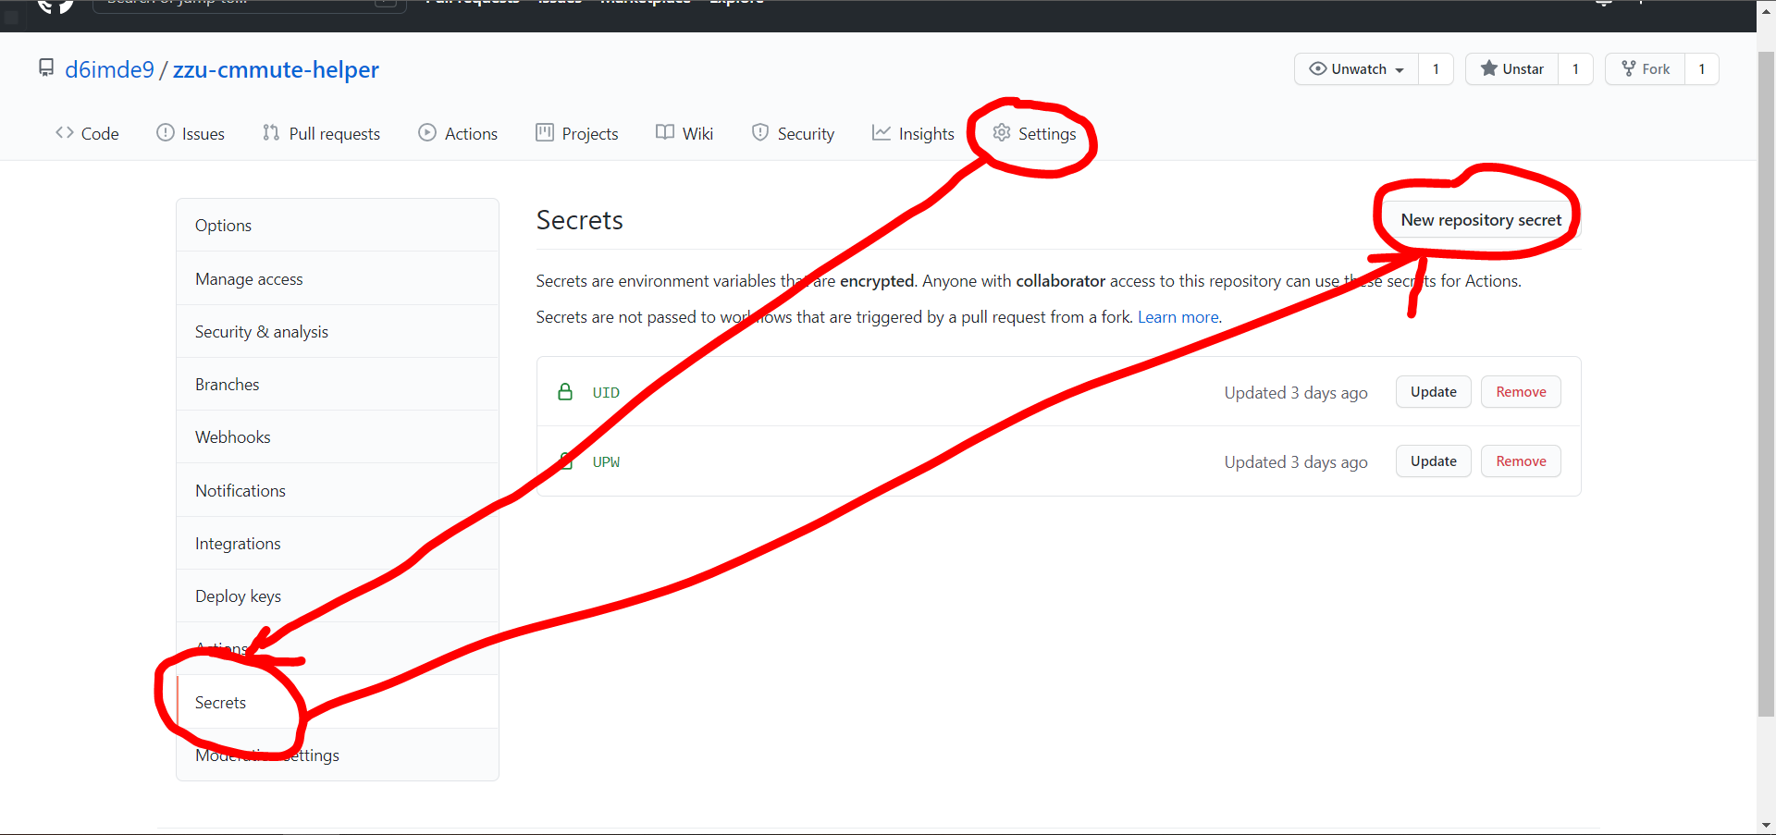Open Security & analysis settings

[x=338, y=332]
